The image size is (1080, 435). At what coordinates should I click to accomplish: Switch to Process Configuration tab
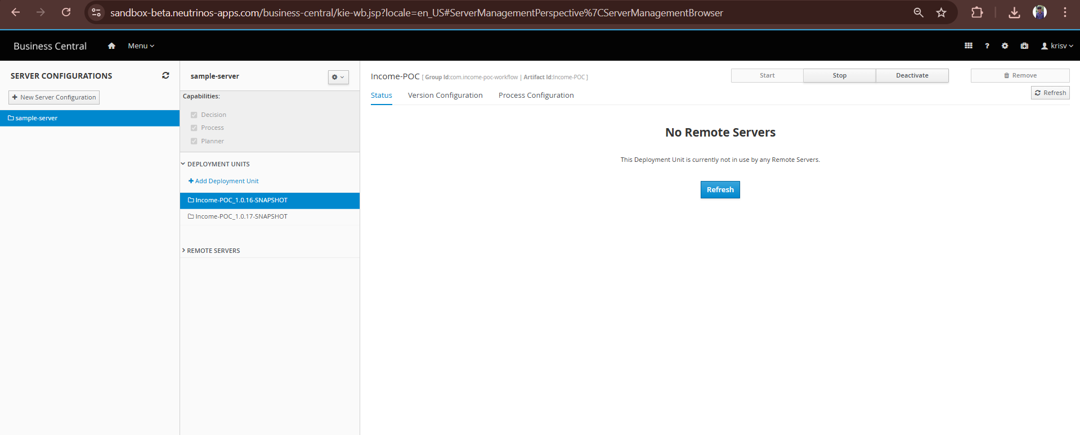pyautogui.click(x=536, y=96)
